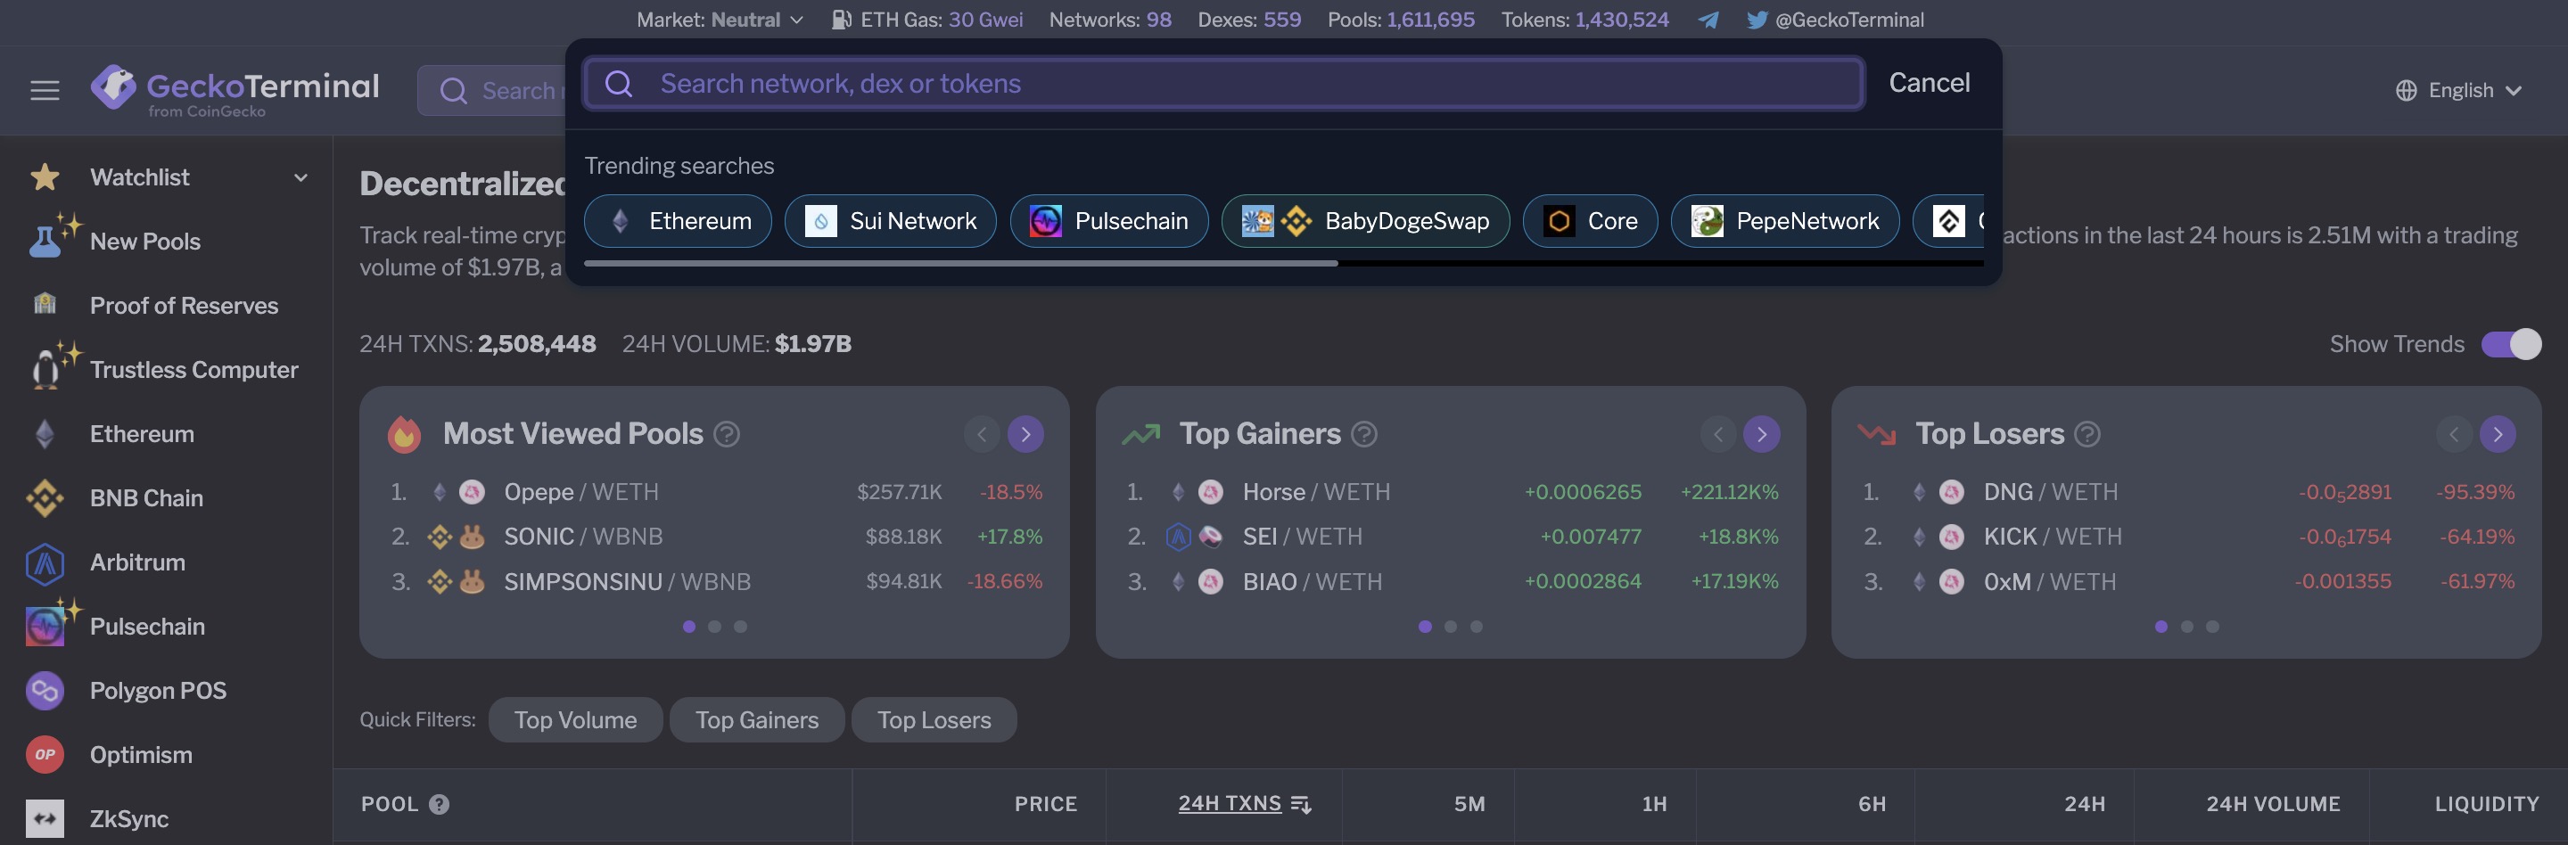
Task: Click the Proof of Reserves bank icon
Action: pos(45,304)
